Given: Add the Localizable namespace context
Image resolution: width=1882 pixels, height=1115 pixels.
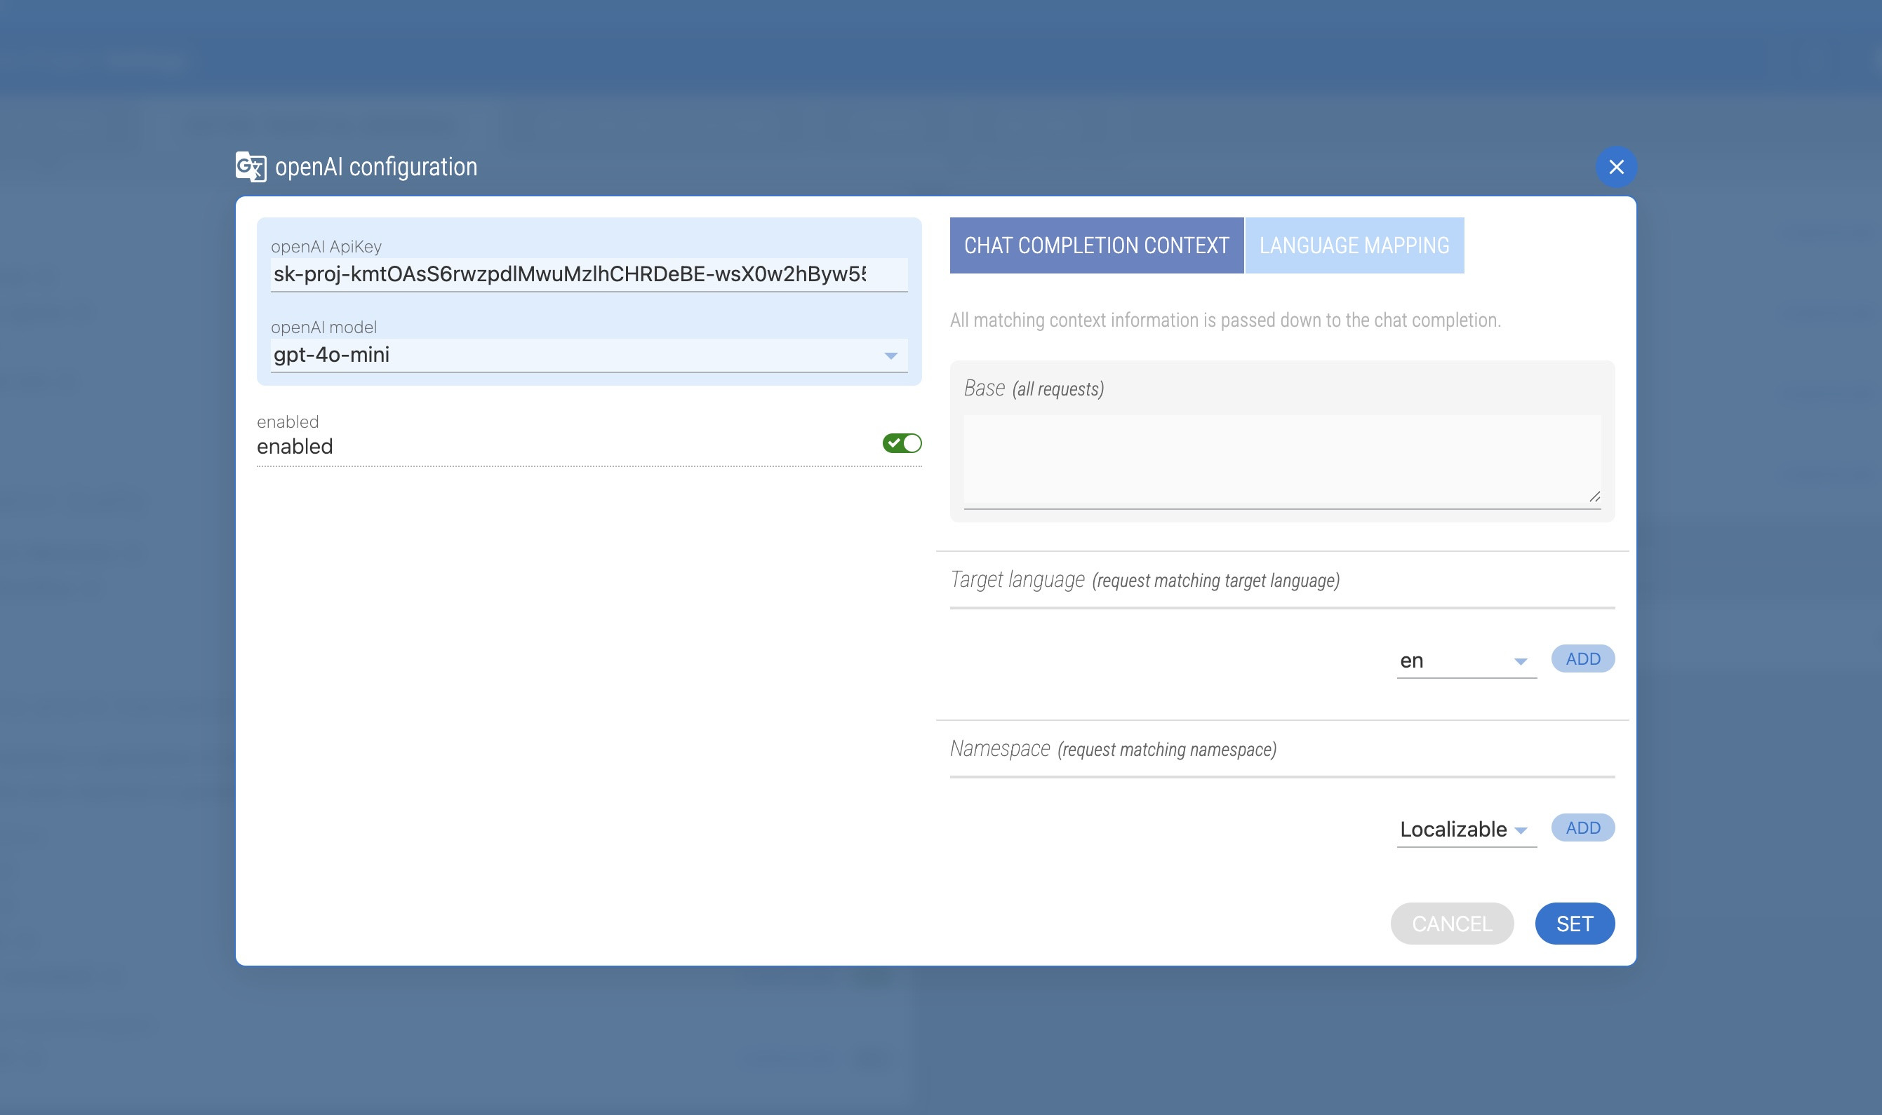Looking at the screenshot, I should point(1582,828).
